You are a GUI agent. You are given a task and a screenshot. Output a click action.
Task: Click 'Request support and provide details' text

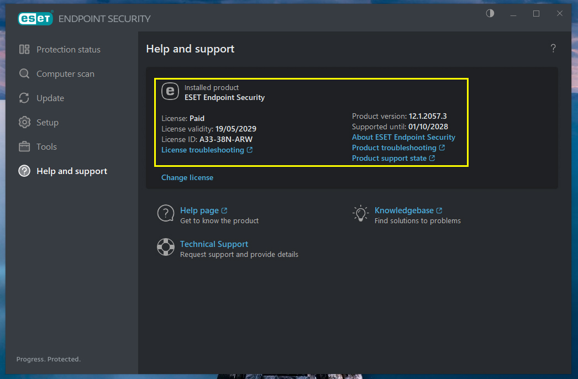click(239, 254)
